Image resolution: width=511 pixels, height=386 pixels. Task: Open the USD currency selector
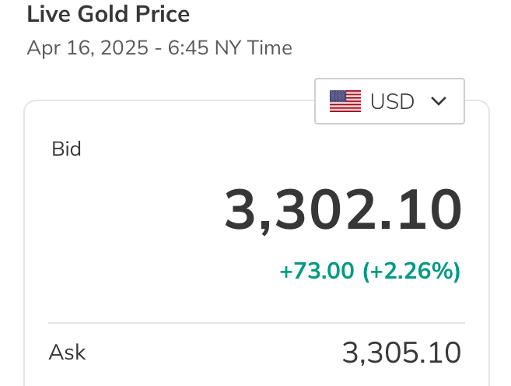coord(390,101)
